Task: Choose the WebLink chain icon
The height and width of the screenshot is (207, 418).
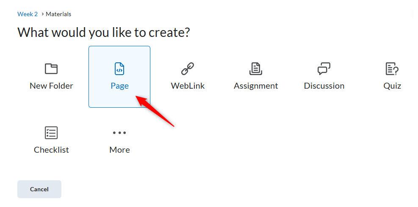Action: pyautogui.click(x=188, y=69)
